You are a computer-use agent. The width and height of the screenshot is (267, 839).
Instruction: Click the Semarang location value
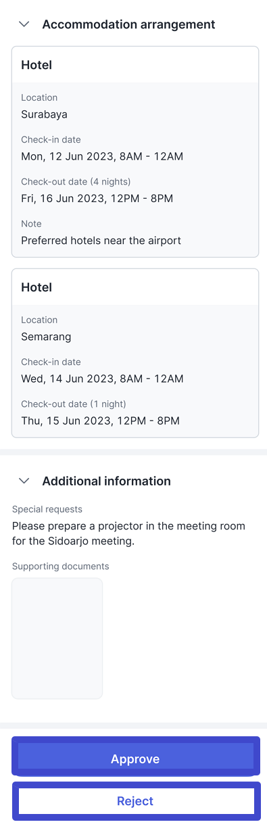46,336
